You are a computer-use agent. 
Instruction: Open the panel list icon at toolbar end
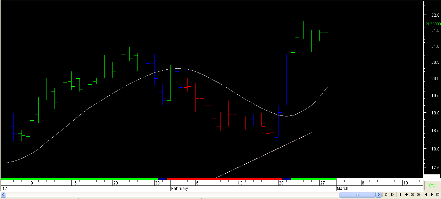pyautogui.click(x=438, y=194)
